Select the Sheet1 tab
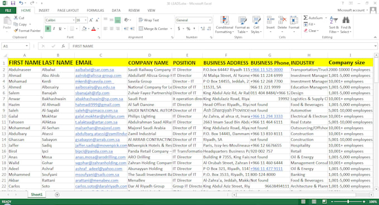 tap(36, 194)
